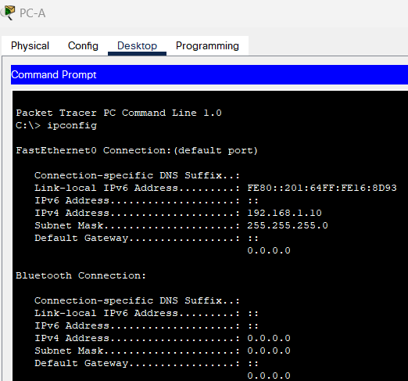Click FastEthernet0 Default Gateway value 0.0.0.0
This screenshot has height=381, width=408.
pyautogui.click(x=269, y=250)
